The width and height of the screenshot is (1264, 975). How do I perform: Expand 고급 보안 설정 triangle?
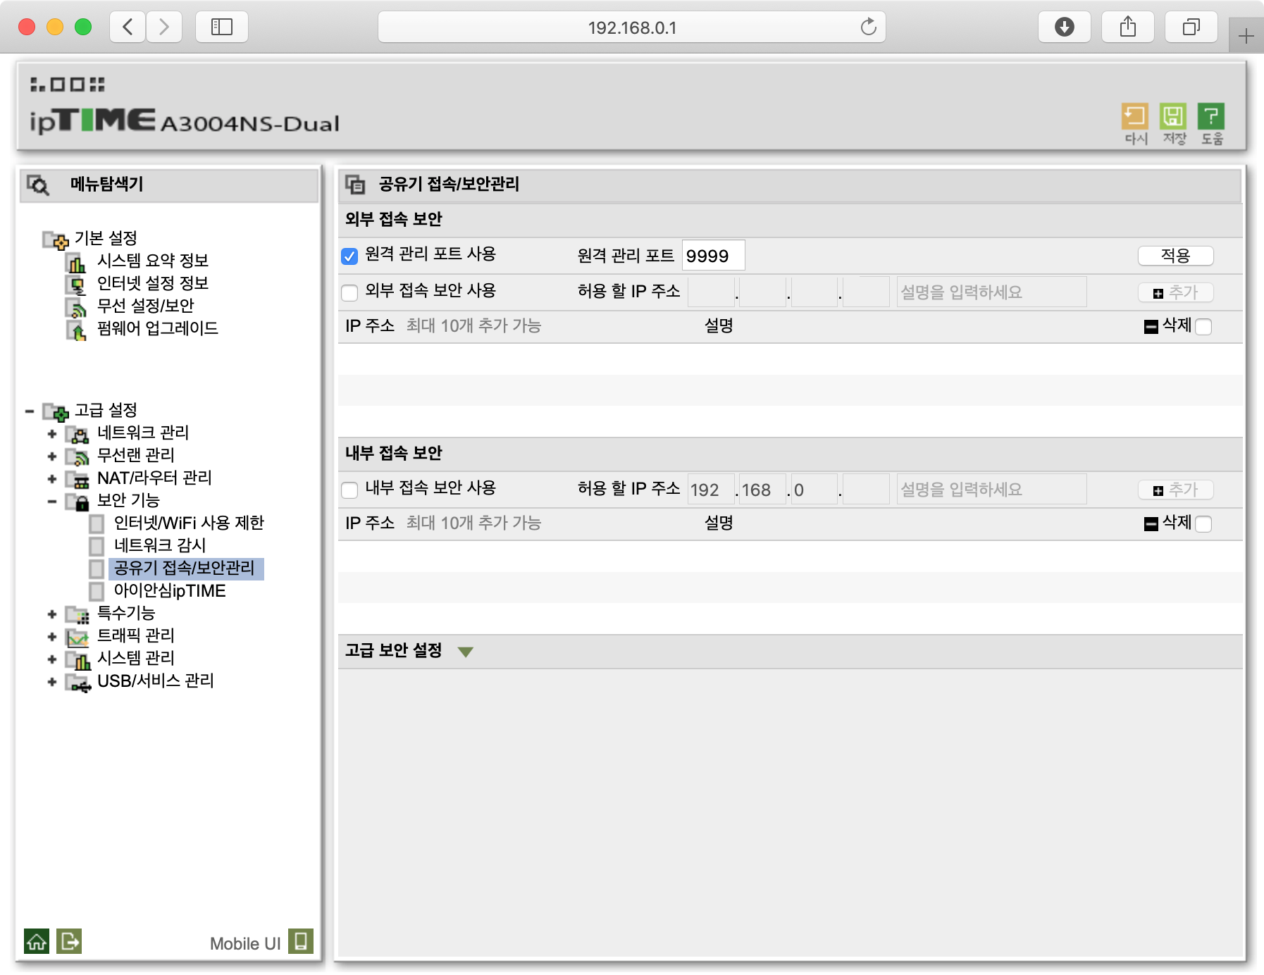click(x=465, y=652)
